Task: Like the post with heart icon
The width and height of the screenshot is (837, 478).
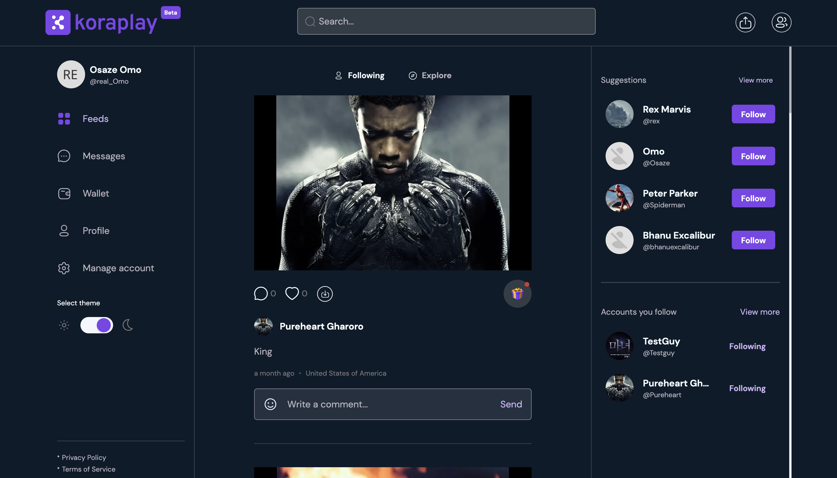Action: [292, 293]
